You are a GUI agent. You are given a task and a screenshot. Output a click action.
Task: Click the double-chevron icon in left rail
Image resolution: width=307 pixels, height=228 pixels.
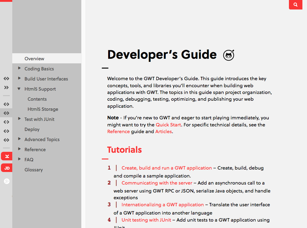click(6, 88)
